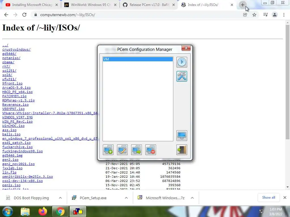
Task: Bookmark this page with star icon
Action: (x=254, y=15)
